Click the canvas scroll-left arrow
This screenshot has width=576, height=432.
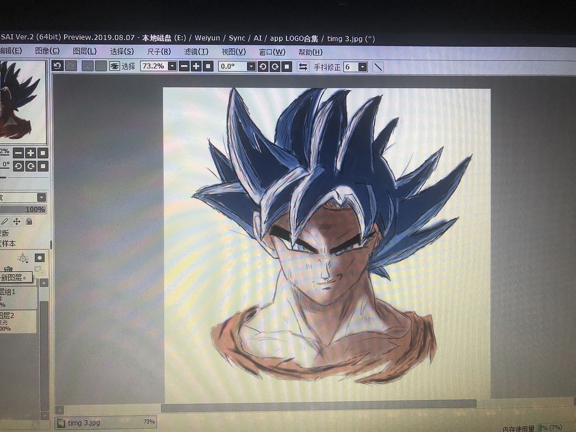[59, 410]
